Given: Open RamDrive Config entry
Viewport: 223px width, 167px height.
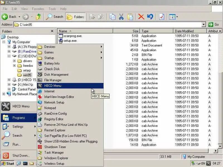Looking at the screenshot, I should [70, 114].
